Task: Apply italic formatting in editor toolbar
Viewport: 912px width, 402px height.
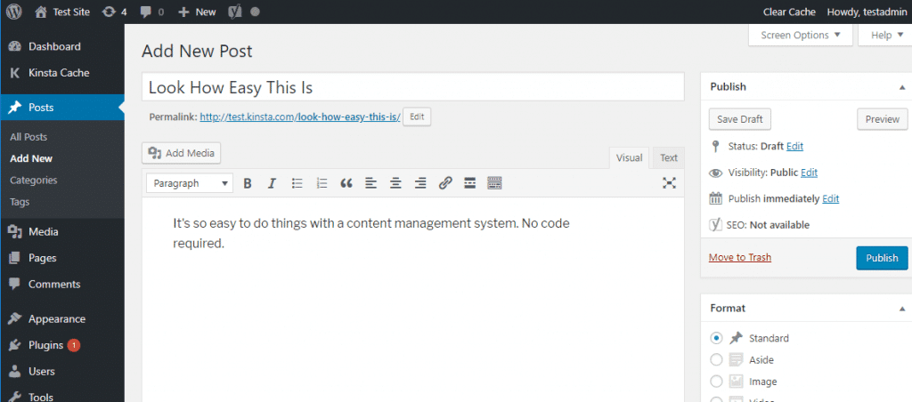Action: coord(273,183)
